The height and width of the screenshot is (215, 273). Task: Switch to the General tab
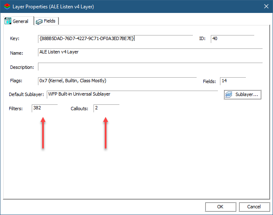(17, 21)
